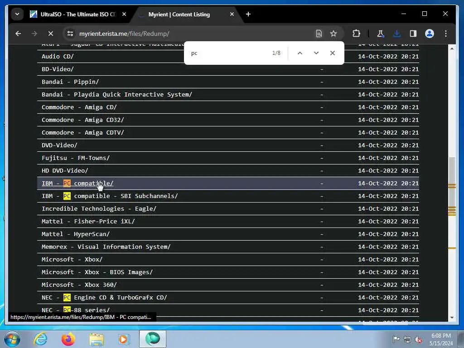The image size is (464, 348).
Task: Open IBM - PC compatible - SBI Subchannels/
Action: click(110, 196)
